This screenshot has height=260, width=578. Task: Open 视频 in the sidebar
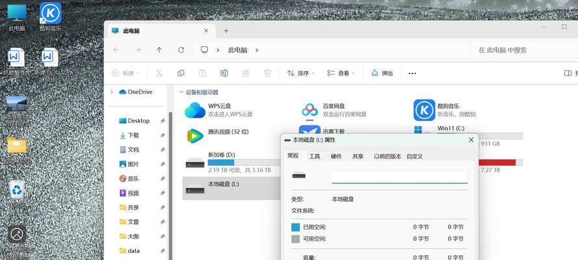tap(129, 193)
